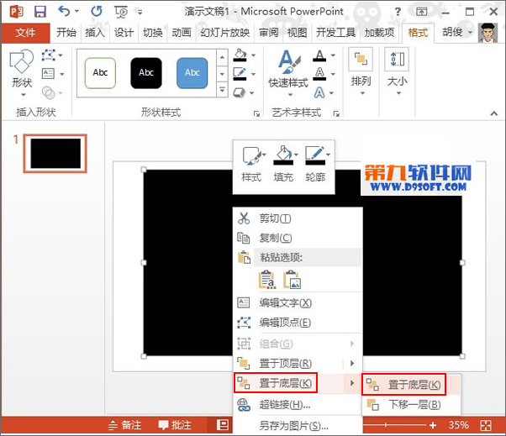
Task: Open the 艺术字样式 dialog launcher
Action: pos(336,113)
